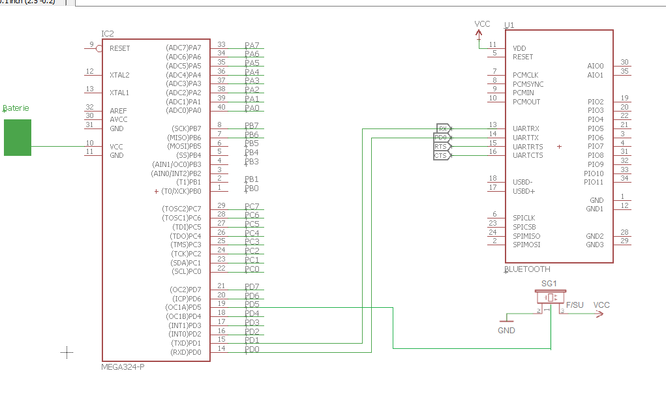Click the VCC arrow right of SG1
This screenshot has width=666, height=405.
point(599,314)
